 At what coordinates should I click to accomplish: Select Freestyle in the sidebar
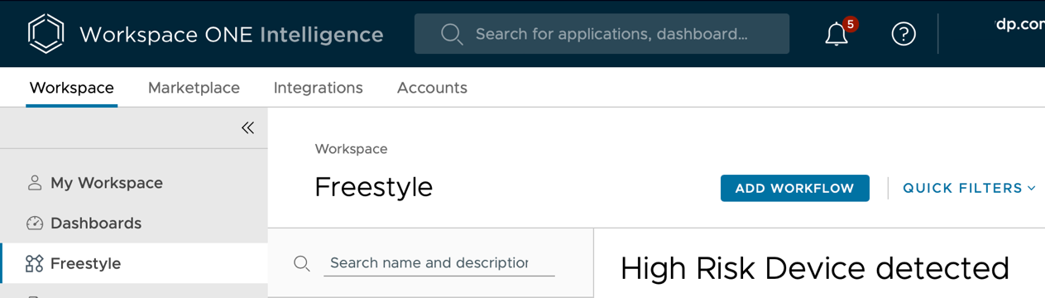134,263
